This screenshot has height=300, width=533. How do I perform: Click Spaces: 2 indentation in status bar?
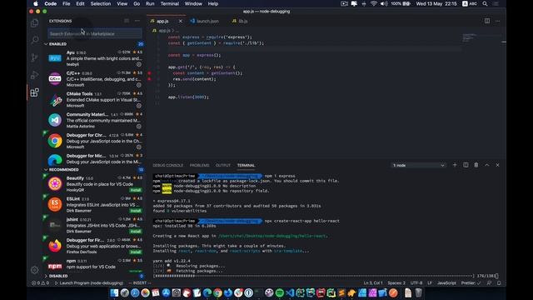[396, 283]
